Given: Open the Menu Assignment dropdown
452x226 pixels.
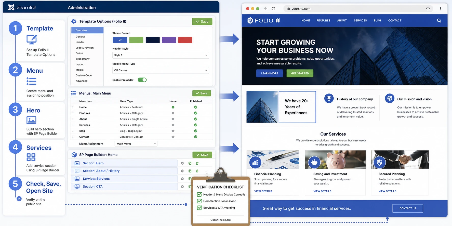Looking at the screenshot, I should (x=136, y=144).
